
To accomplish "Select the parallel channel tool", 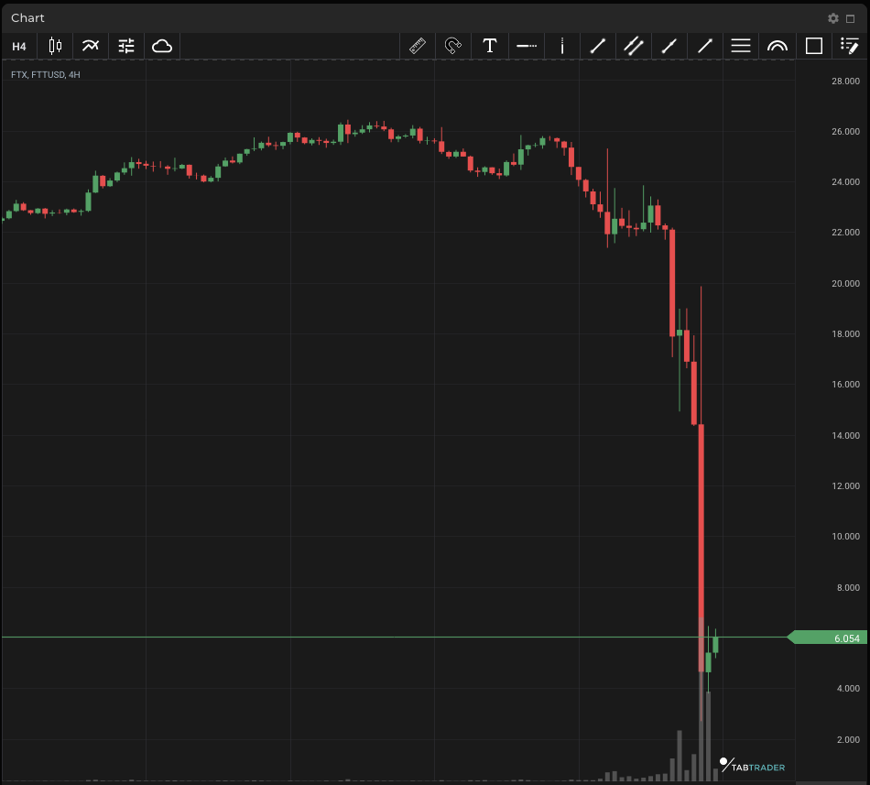I will coord(634,46).
